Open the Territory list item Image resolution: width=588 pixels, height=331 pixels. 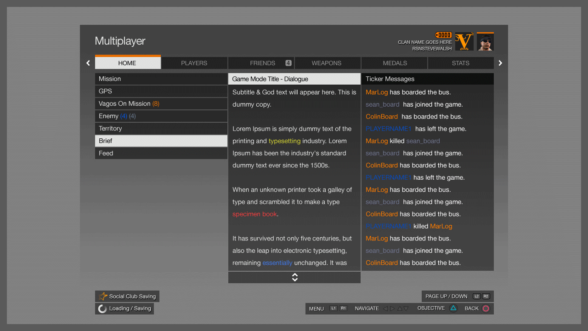pyautogui.click(x=161, y=129)
